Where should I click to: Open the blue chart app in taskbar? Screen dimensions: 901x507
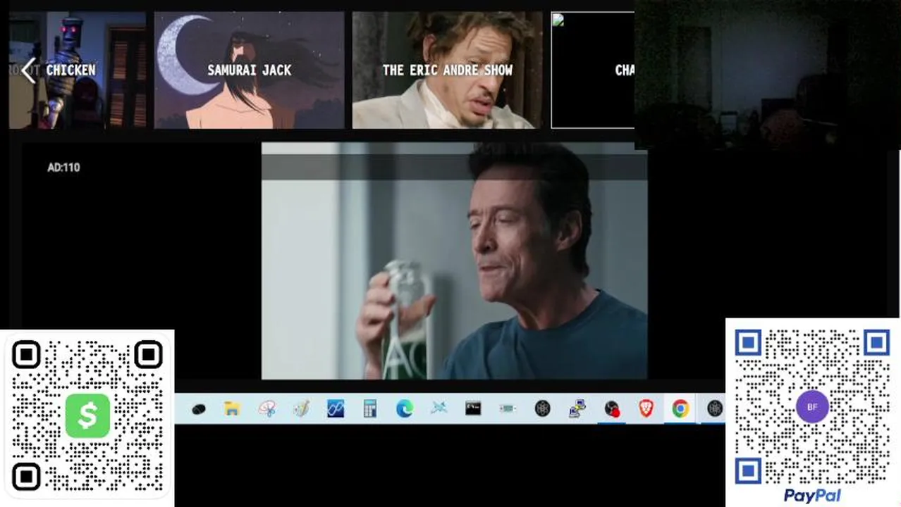[336, 408]
